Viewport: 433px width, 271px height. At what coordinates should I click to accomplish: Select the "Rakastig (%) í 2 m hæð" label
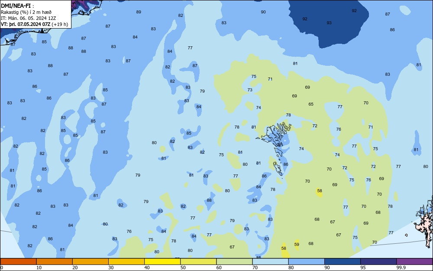[26, 12]
